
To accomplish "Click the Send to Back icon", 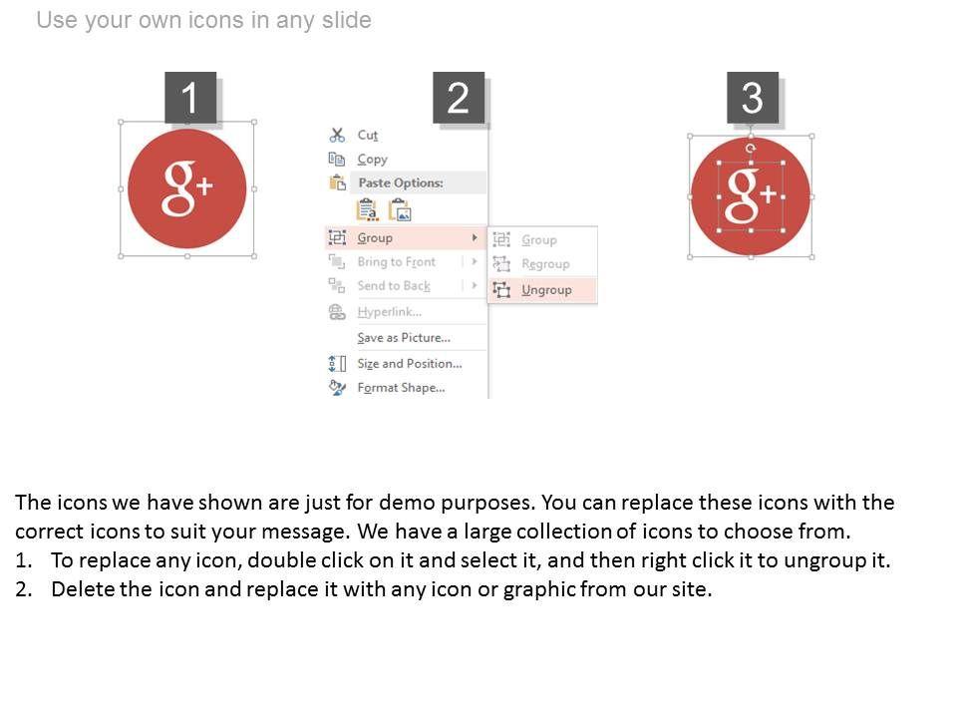I will point(337,285).
